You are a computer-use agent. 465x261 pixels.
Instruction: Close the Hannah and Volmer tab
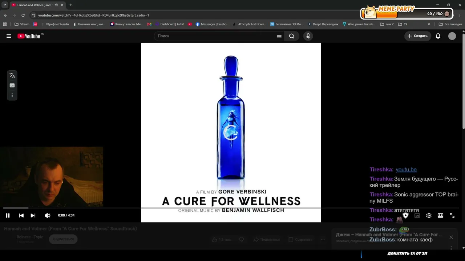click(62, 5)
